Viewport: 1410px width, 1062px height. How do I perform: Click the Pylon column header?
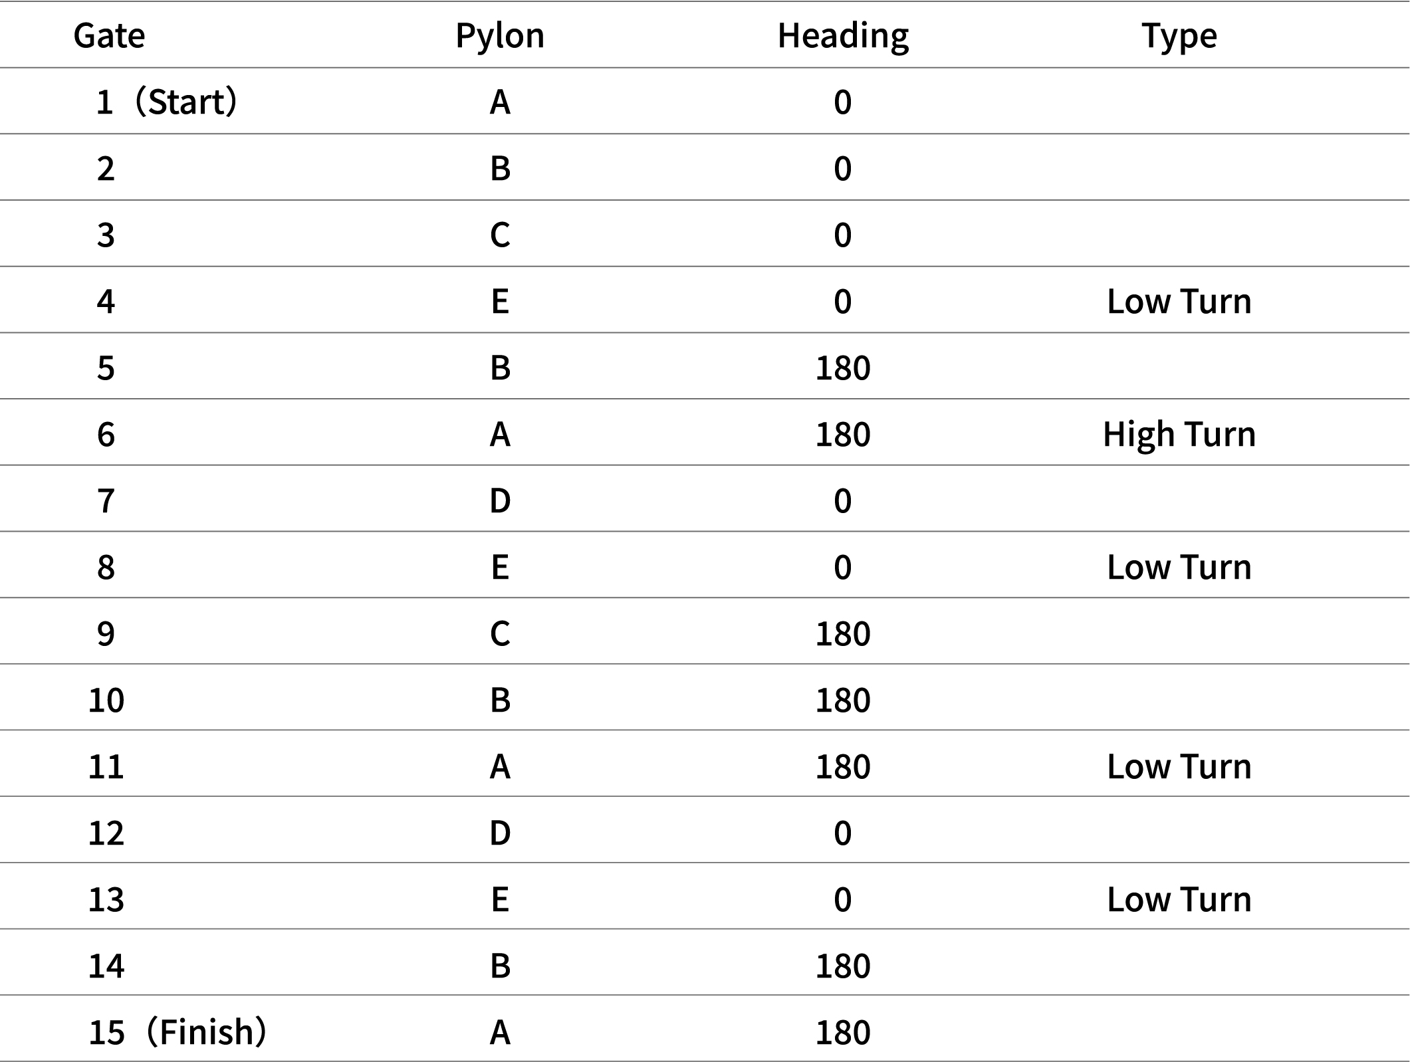click(x=500, y=35)
